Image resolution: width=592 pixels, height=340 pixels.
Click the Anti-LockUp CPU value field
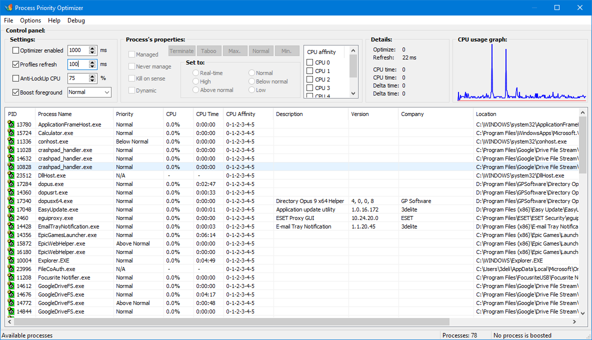click(x=78, y=78)
